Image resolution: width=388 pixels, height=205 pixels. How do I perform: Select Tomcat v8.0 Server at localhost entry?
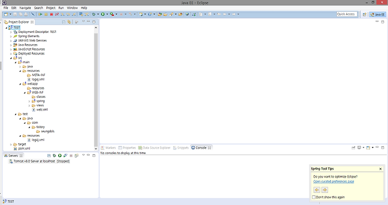pos(39,161)
